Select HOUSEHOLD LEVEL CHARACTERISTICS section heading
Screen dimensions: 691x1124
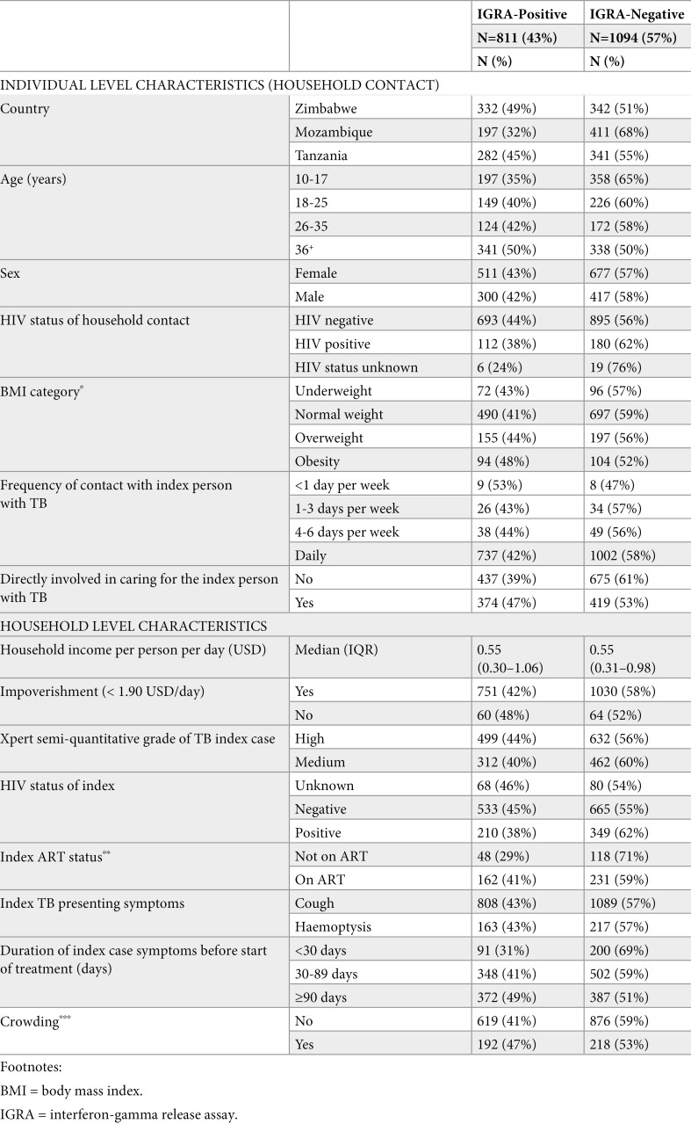134,627
